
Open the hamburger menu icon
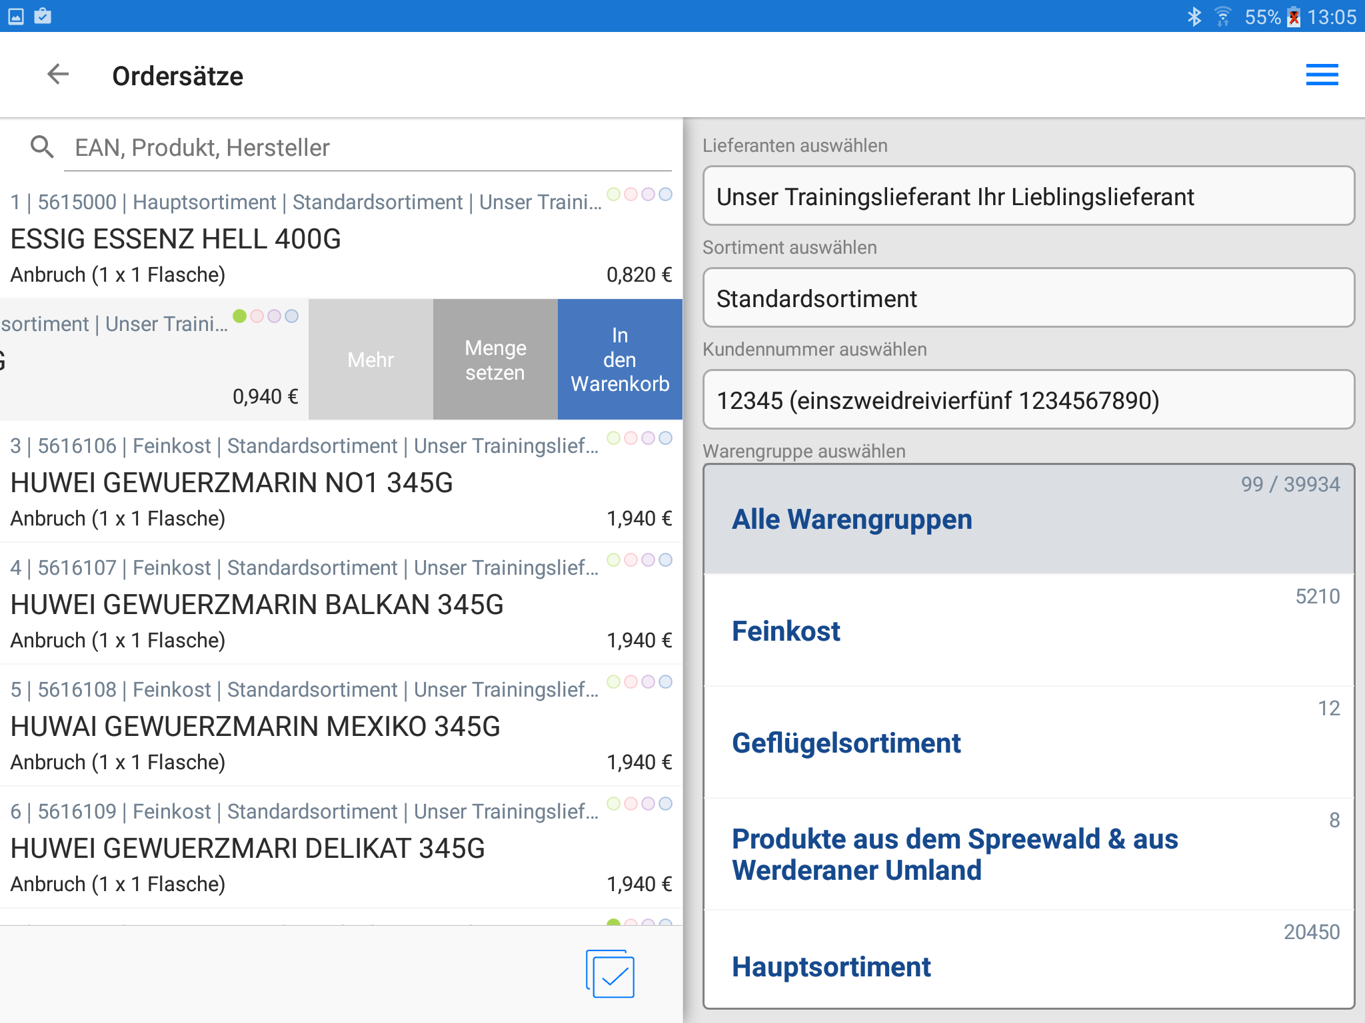coord(1322,75)
